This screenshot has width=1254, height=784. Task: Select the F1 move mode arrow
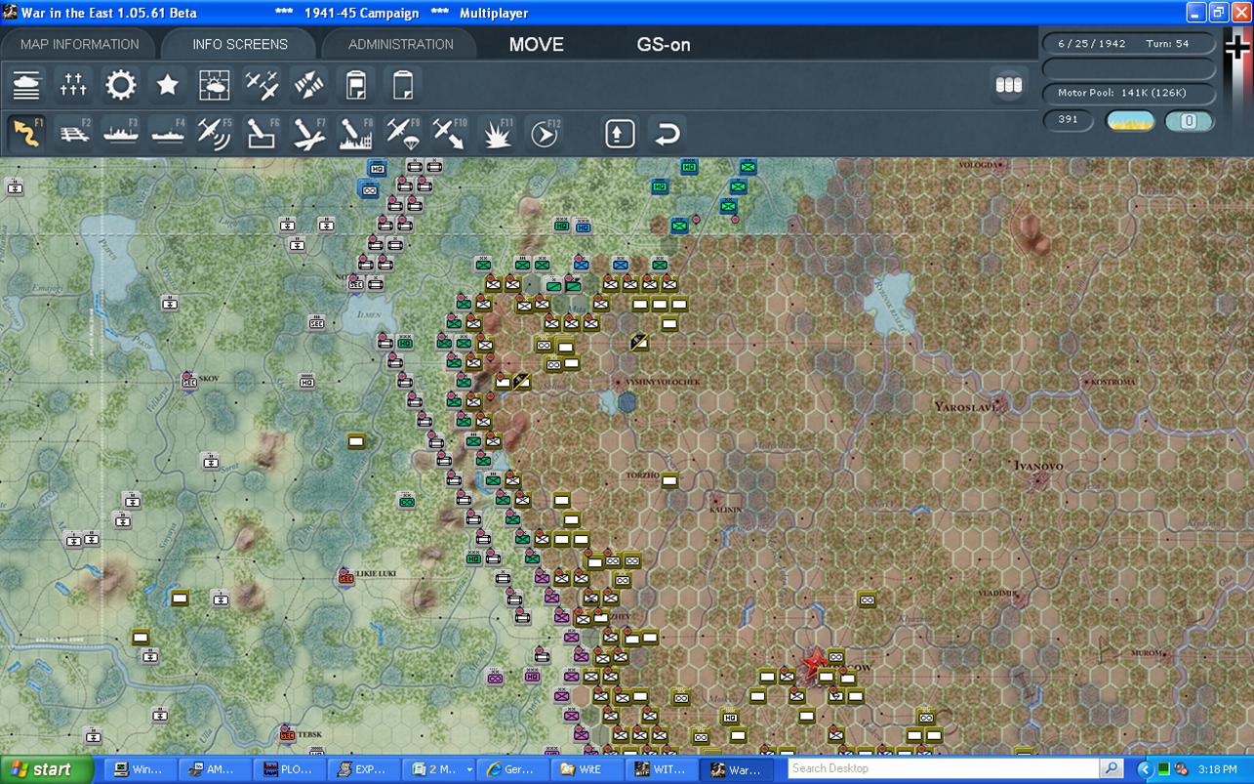tap(26, 133)
